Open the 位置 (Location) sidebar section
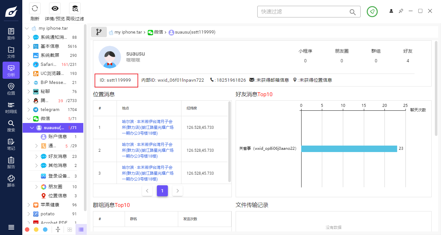This screenshot has height=235, width=441. click(x=11, y=89)
